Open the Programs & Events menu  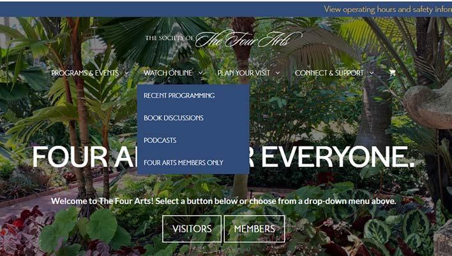click(x=85, y=73)
